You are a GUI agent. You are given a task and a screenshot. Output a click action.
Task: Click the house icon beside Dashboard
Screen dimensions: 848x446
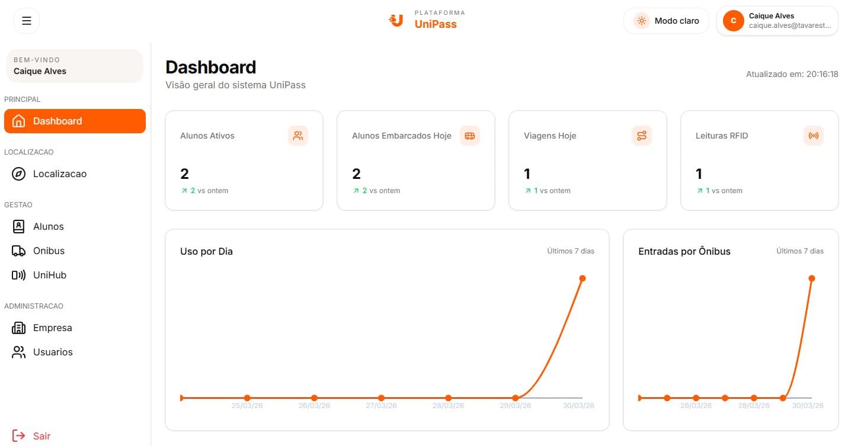tap(19, 121)
